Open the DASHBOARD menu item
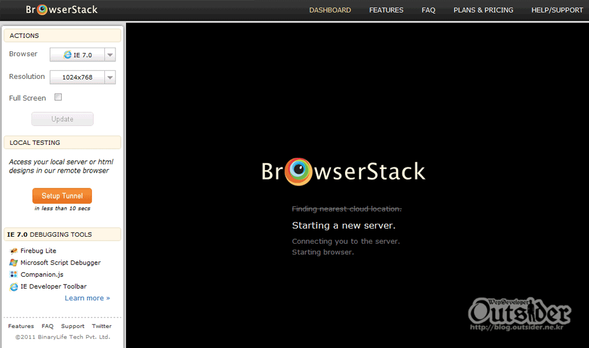This screenshot has height=348, width=589. (x=330, y=10)
